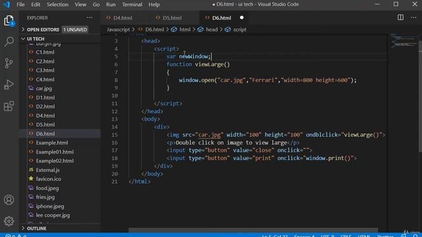Viewport: 422px width, 237px height.
Task: Open food.jpeg in the file tree
Action: click(x=47, y=188)
